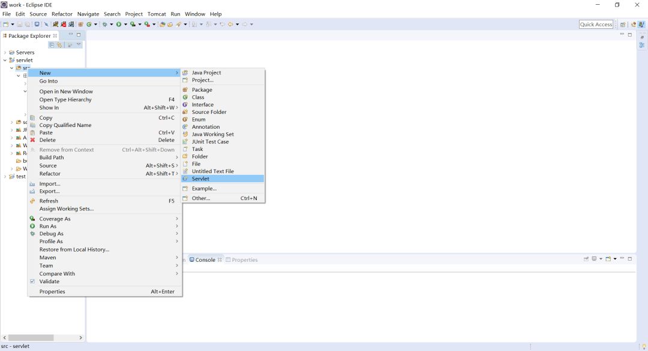Open the New Java Class dropdown arrow
The width and height of the screenshot is (648, 351).
(95, 25)
